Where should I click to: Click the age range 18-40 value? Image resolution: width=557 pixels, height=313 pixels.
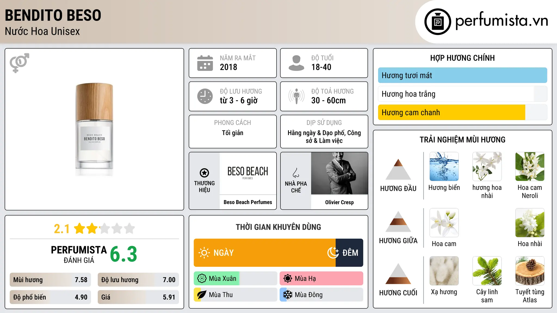[321, 67]
